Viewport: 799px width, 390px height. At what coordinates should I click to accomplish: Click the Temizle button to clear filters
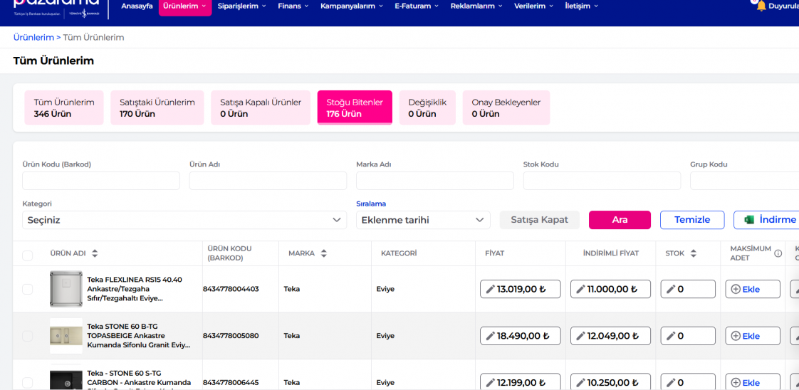[691, 220]
